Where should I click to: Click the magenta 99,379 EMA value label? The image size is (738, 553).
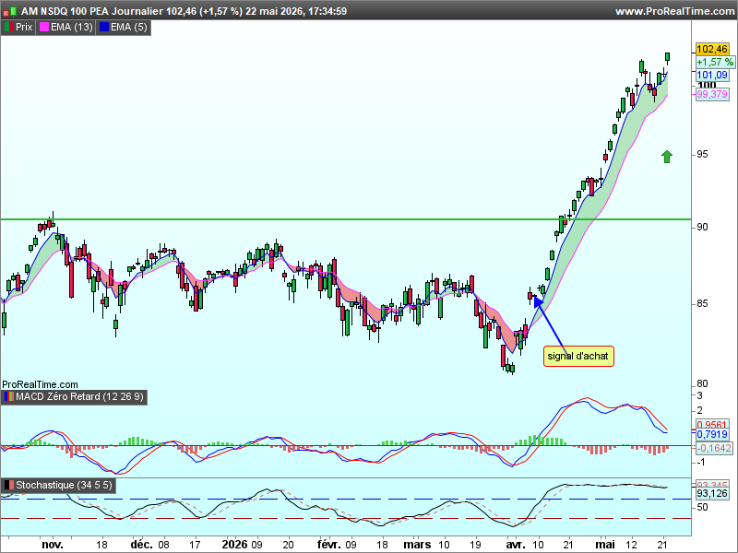click(711, 94)
